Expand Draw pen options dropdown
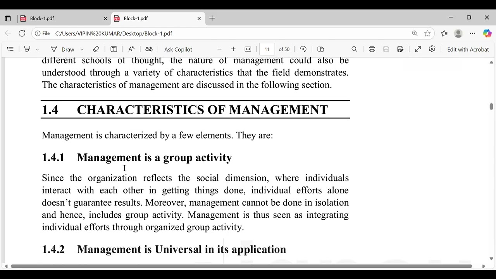The height and width of the screenshot is (279, 496). click(x=82, y=49)
